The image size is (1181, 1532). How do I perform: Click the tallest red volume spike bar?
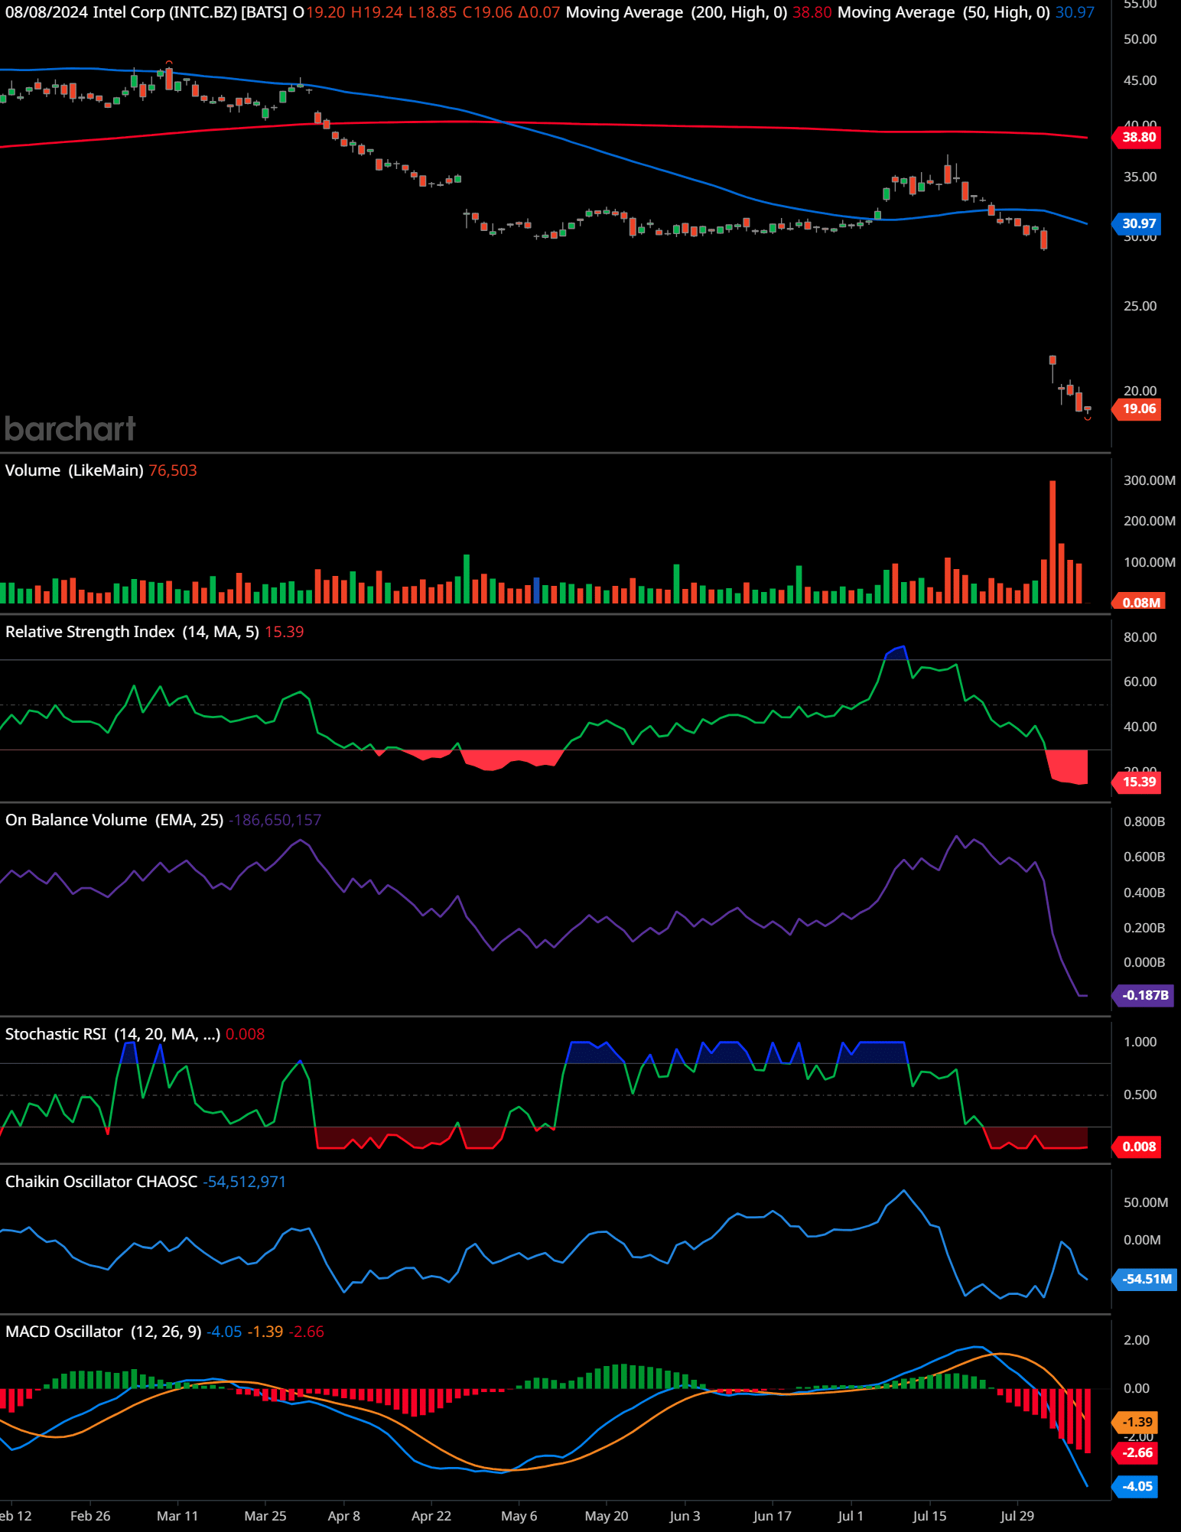pos(1052,542)
